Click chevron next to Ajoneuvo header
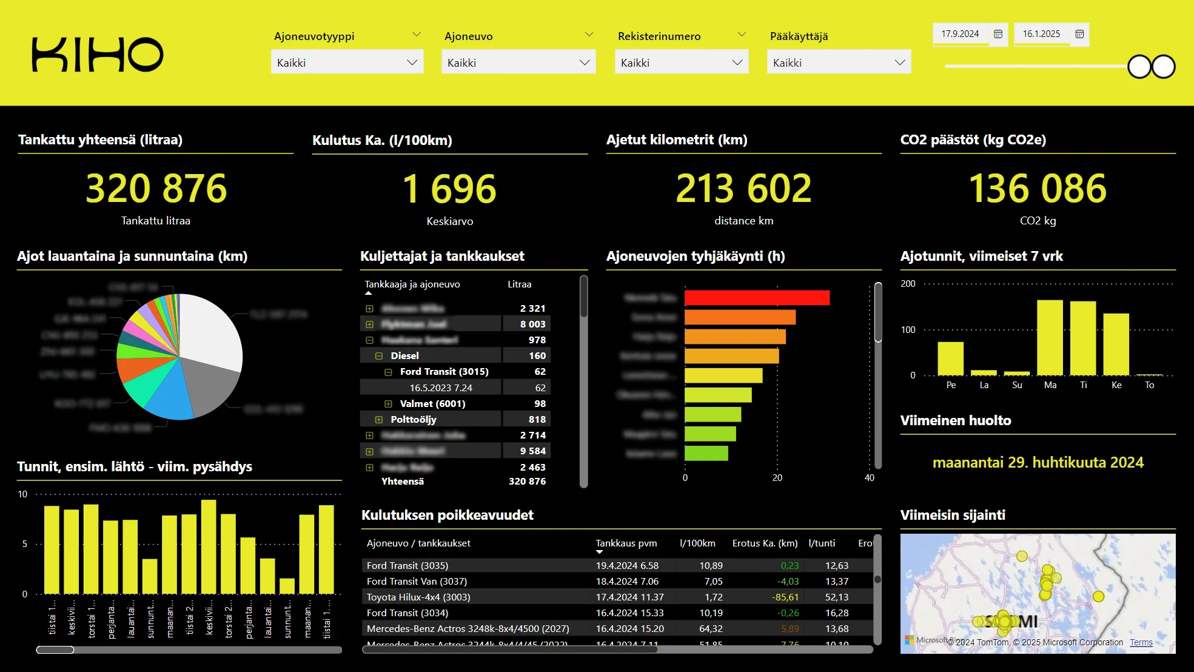Viewport: 1194px width, 672px height. (589, 35)
